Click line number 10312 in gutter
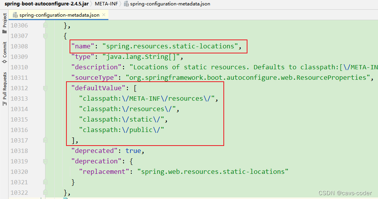The image size is (378, 199). 19,88
